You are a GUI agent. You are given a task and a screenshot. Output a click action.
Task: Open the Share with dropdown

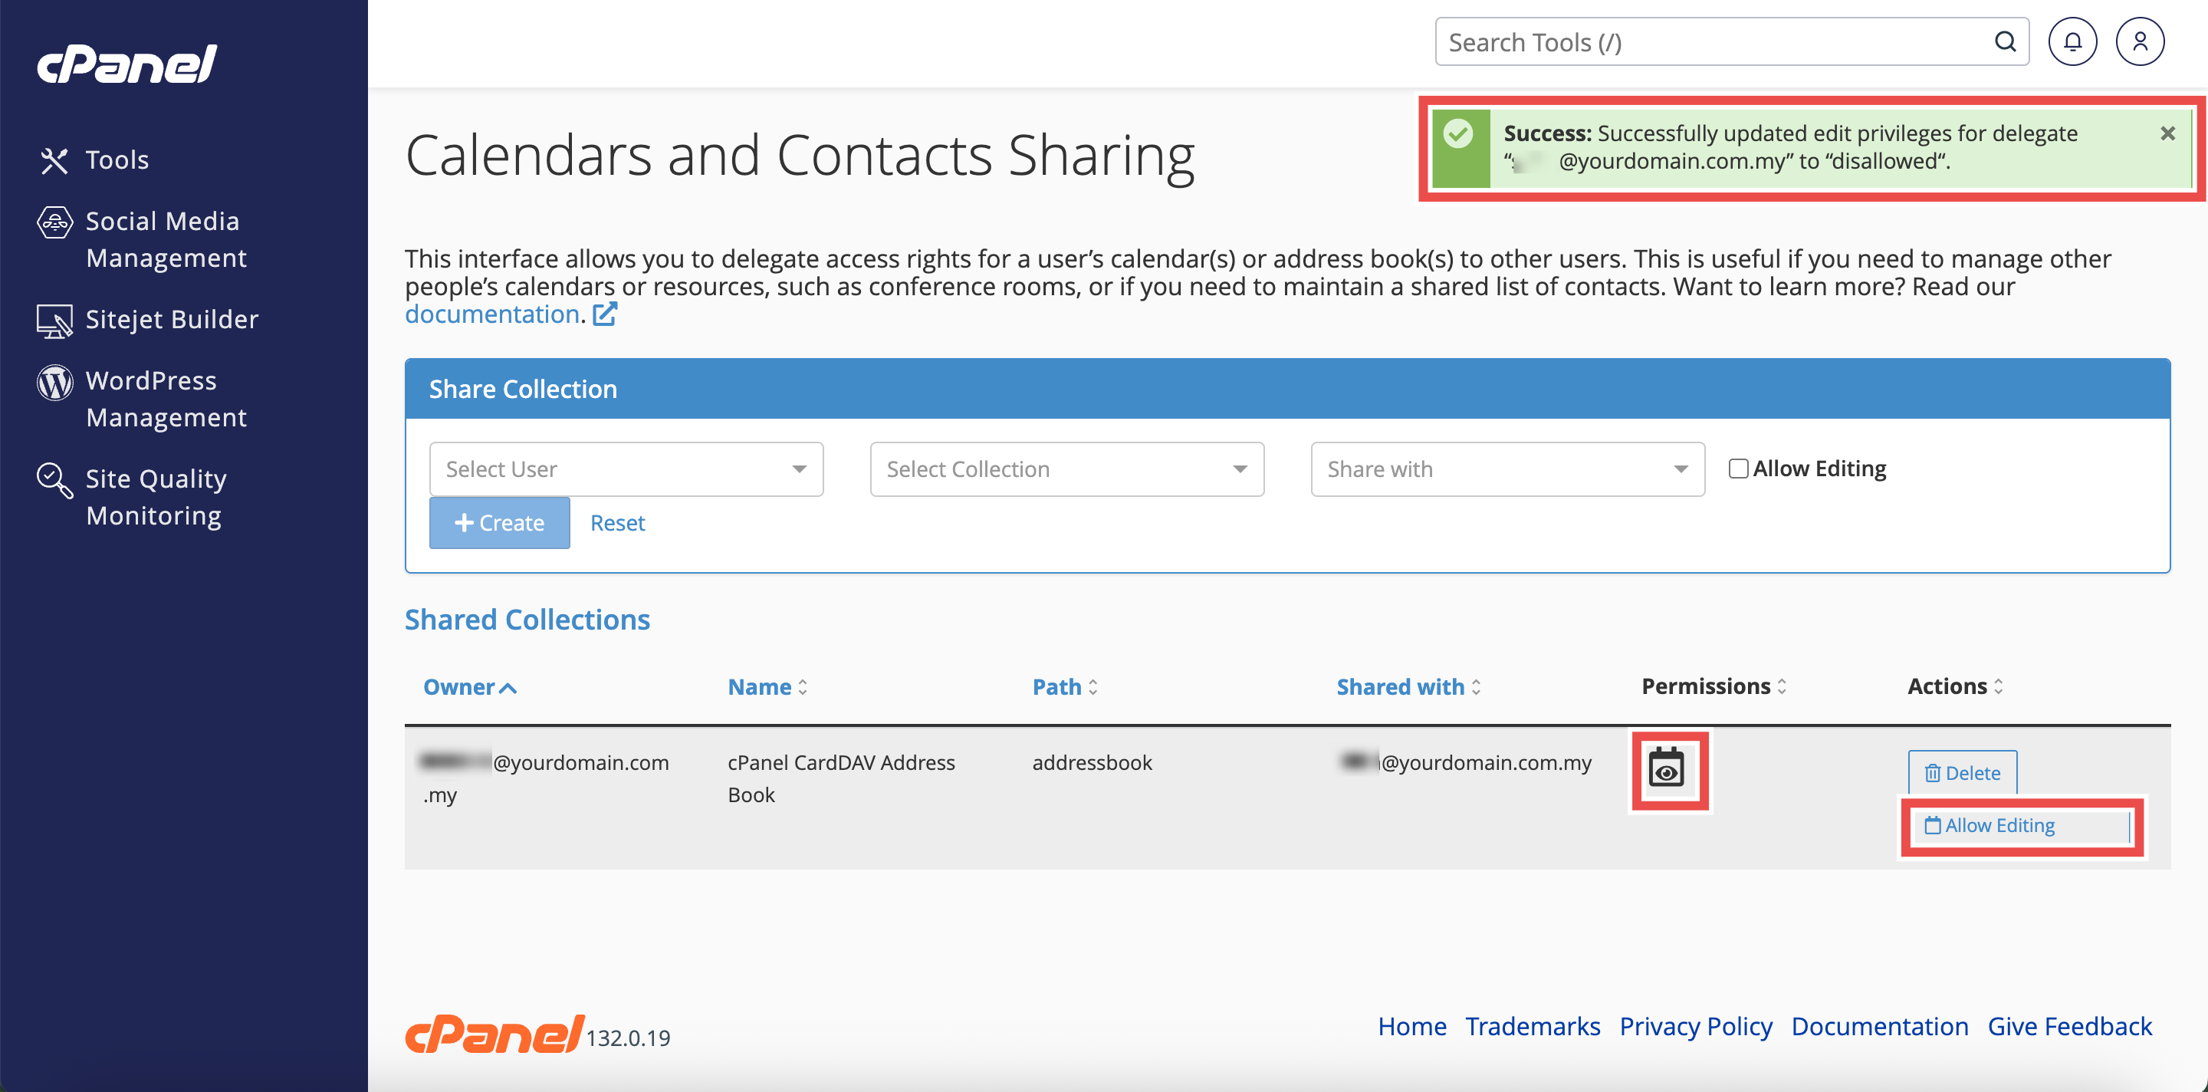[x=1506, y=469]
